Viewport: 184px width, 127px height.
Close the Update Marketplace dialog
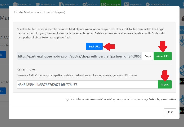[170, 112]
